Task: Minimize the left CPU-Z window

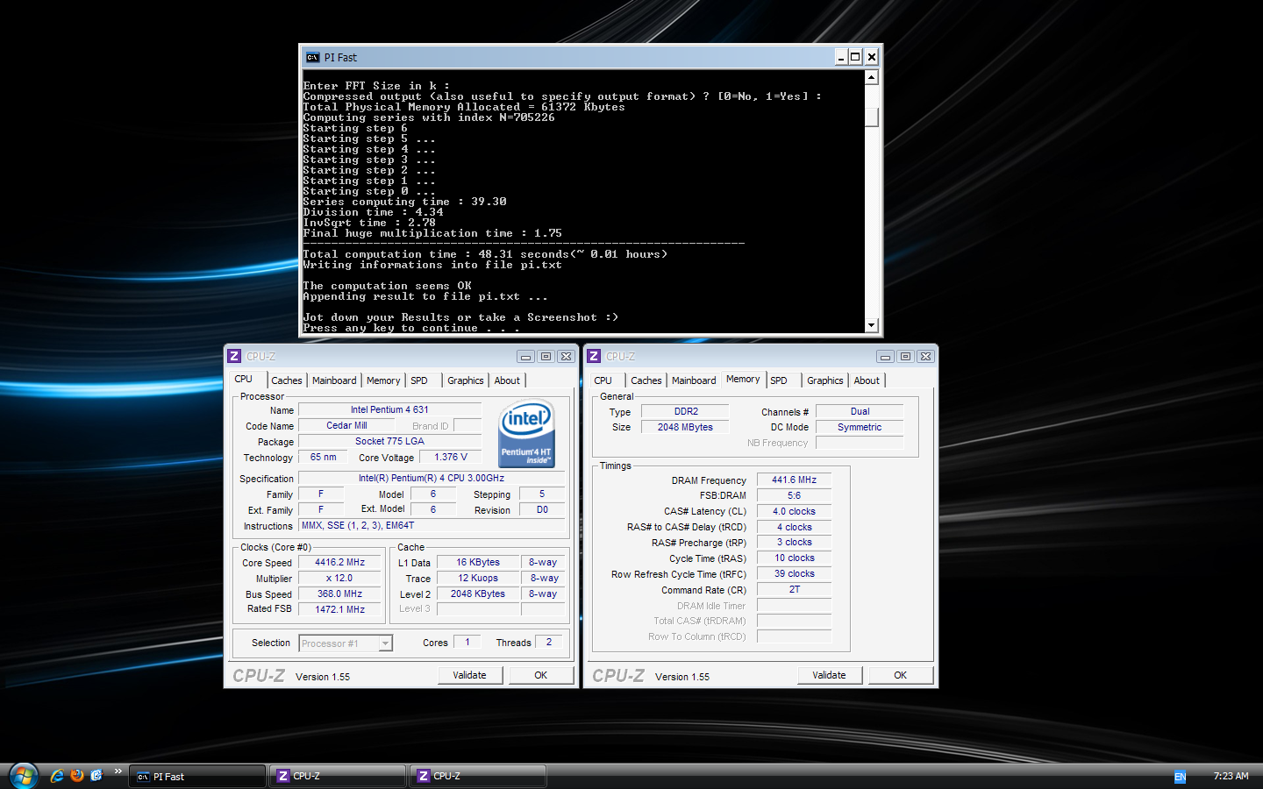Action: (x=525, y=357)
